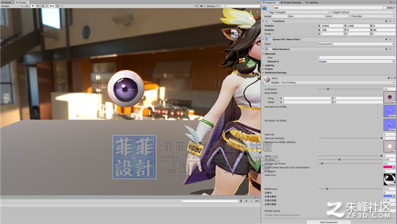The image size is (397, 224).
Task: Open Mesh object picker circle
Action: pos(394,44)
